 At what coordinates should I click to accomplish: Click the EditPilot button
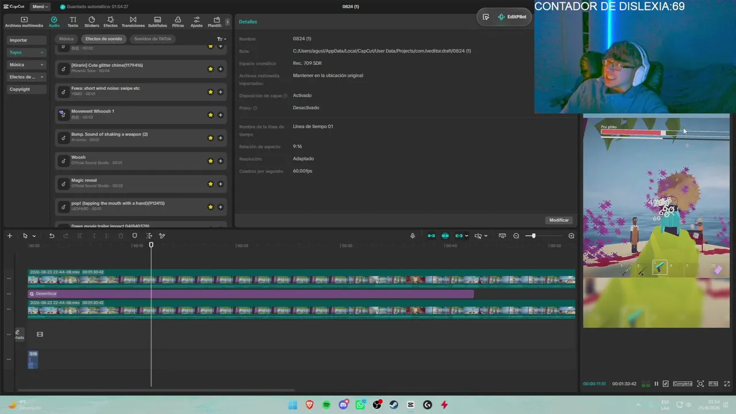point(512,17)
